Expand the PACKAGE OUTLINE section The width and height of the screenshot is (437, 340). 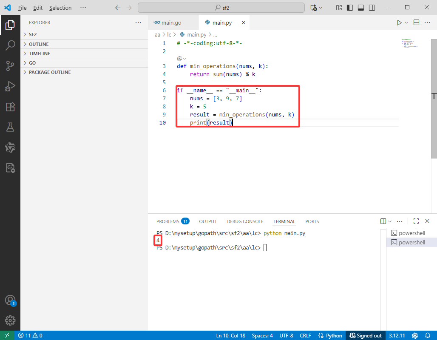(84, 72)
